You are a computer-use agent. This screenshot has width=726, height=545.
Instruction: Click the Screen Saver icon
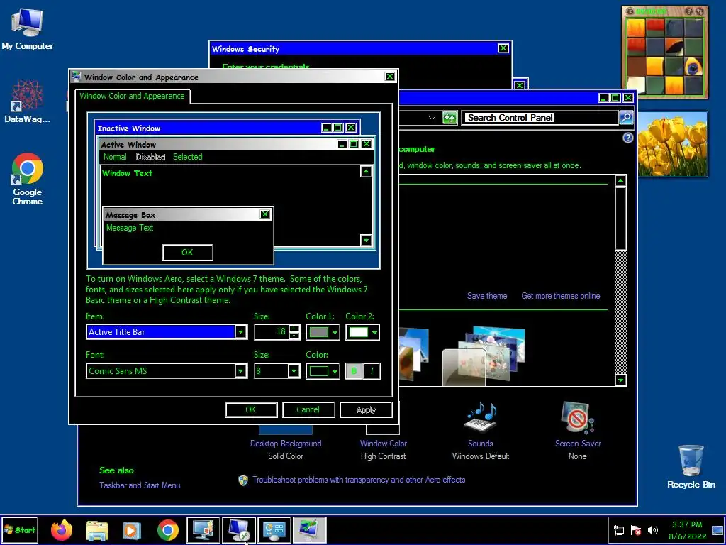coord(577,417)
